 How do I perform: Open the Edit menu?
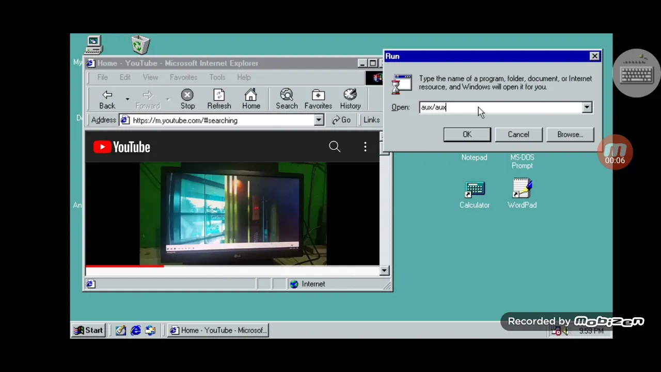pos(125,78)
